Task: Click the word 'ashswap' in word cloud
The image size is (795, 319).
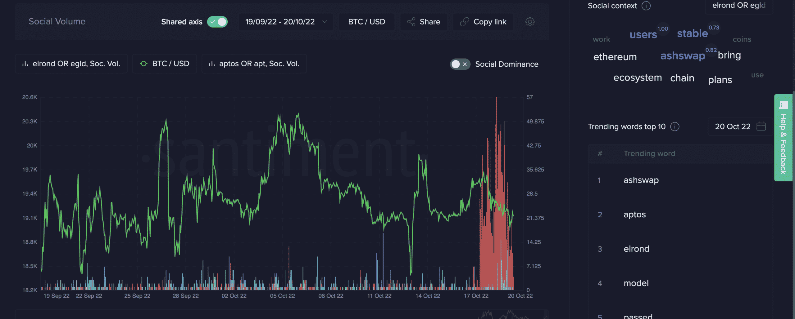Action: [x=683, y=55]
